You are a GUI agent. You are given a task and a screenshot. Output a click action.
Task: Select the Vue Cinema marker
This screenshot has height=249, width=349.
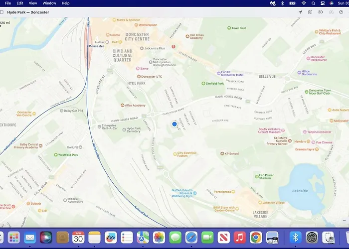pos(313,142)
